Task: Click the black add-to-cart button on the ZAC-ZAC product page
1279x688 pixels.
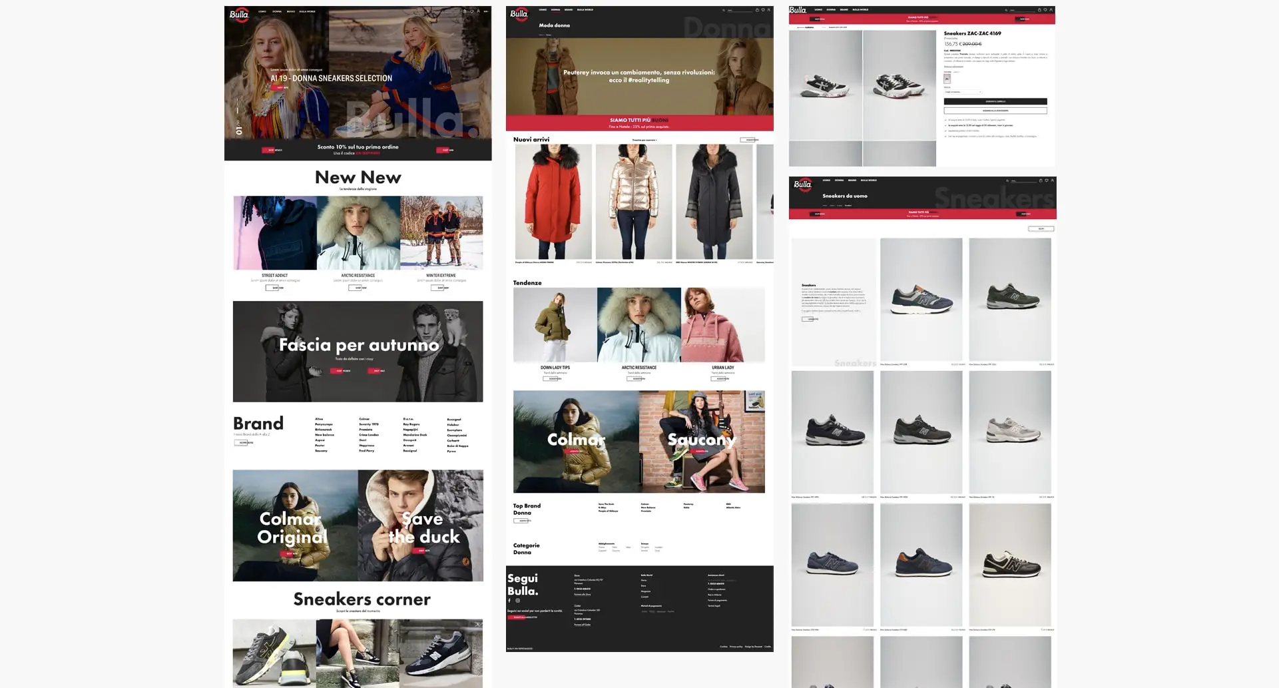Action: pos(995,101)
